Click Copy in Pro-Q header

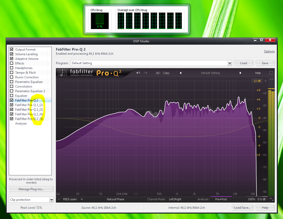coord(166,73)
